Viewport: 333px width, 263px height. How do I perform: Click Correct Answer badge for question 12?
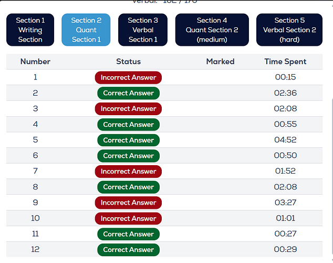128,250
